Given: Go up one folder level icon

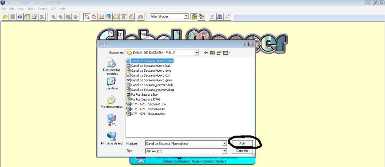Looking at the screenshot, I should click(x=212, y=53).
